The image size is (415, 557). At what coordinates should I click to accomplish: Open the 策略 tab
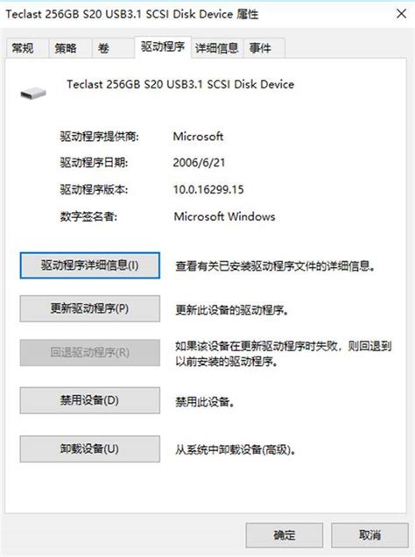[x=66, y=47]
